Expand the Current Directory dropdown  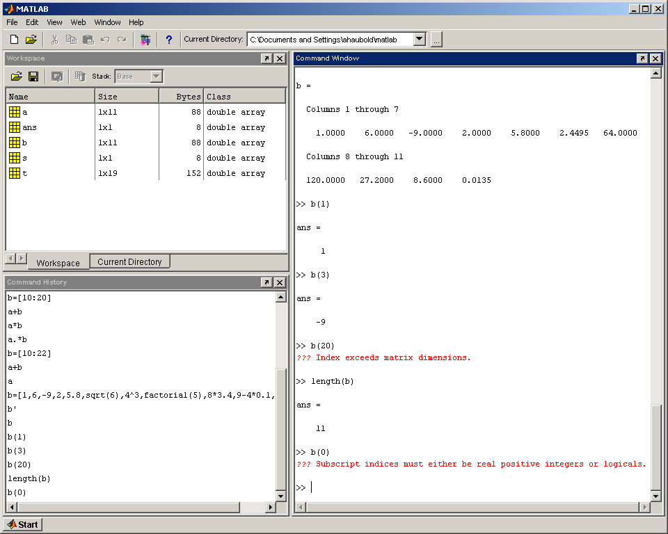(420, 39)
